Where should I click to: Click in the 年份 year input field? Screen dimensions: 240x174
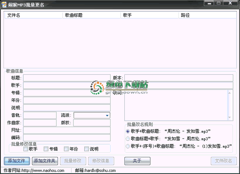click(x=67, y=101)
